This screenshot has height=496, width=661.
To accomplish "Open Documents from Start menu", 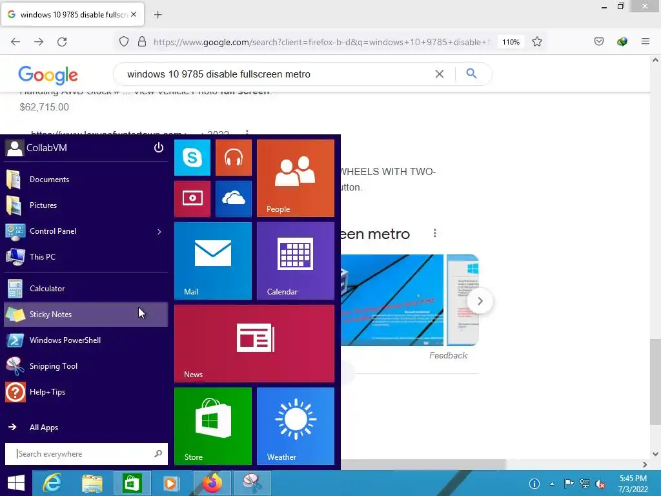I will coord(86,180).
